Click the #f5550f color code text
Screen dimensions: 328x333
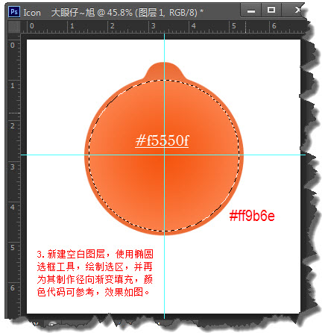tap(162, 140)
